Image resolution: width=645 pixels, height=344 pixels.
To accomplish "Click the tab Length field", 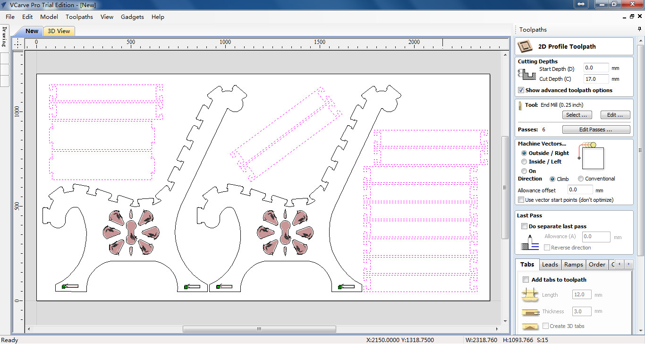I will pyautogui.click(x=581, y=295).
